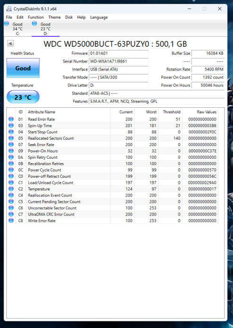
Task: Click the Standard field ATA8-ACS
Action: [x=157, y=93]
